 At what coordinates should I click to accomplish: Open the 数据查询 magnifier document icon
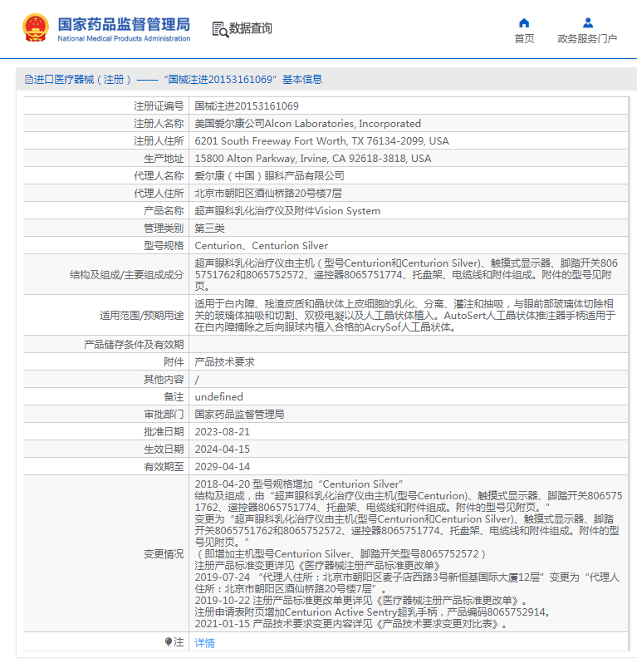(x=220, y=29)
